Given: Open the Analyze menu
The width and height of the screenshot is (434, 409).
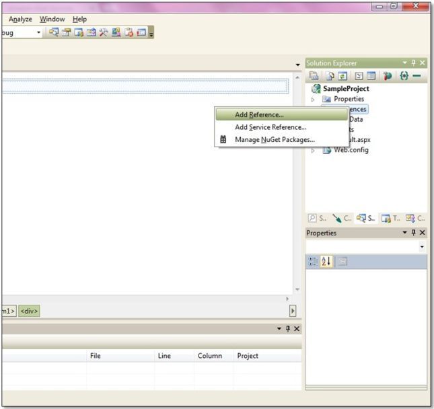Looking at the screenshot, I should coord(20,19).
